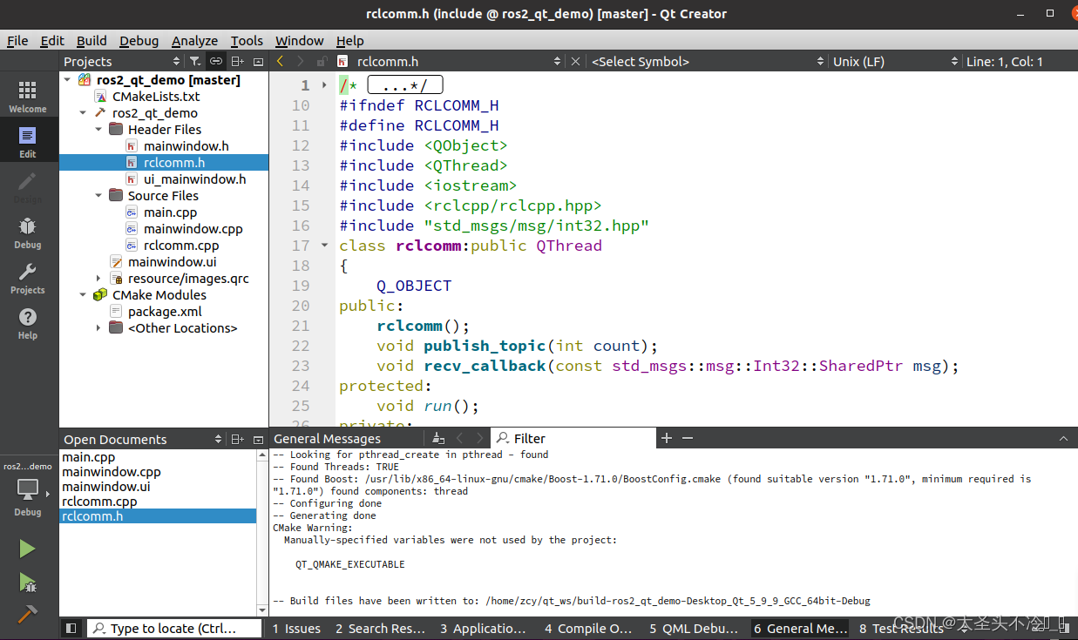
Task: Click the Line: 1, Col: 1 indicator
Action: 1004,61
